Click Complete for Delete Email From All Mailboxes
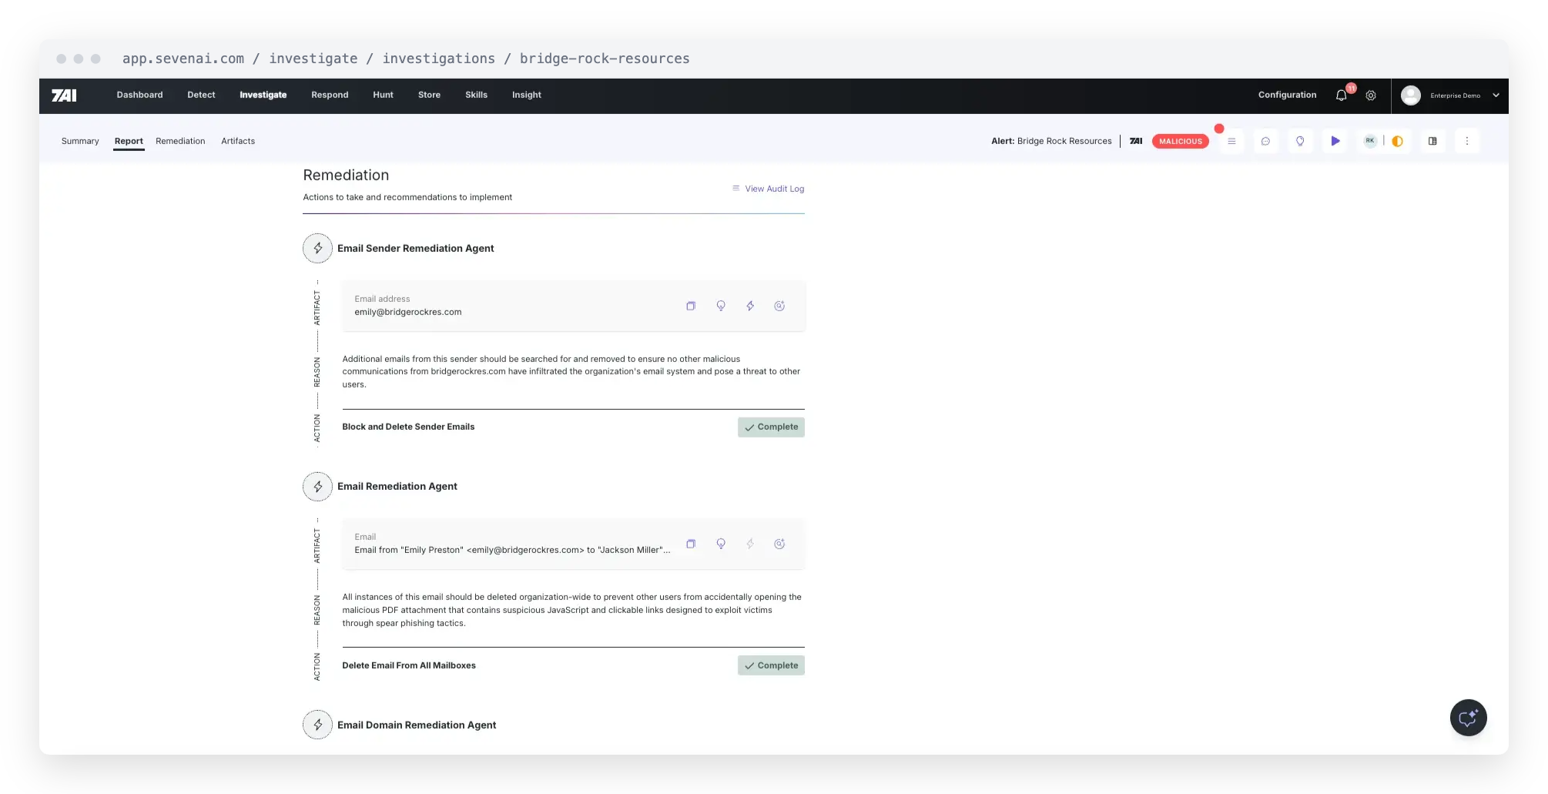Screen dimensions: 1548x794 tap(771, 665)
